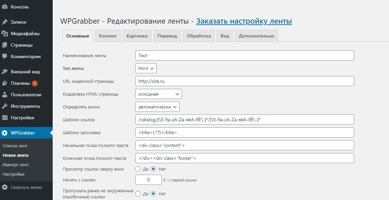The width and height of the screenshot is (389, 200).
Task: Click the Записи pushpin icon
Action: click(4, 22)
